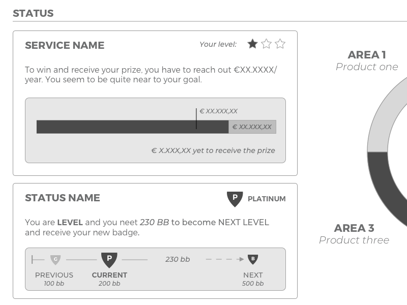Click the Platinum shield badge icon

tap(235, 199)
